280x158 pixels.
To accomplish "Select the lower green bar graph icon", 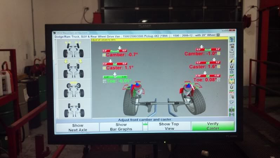I will 232,92.
